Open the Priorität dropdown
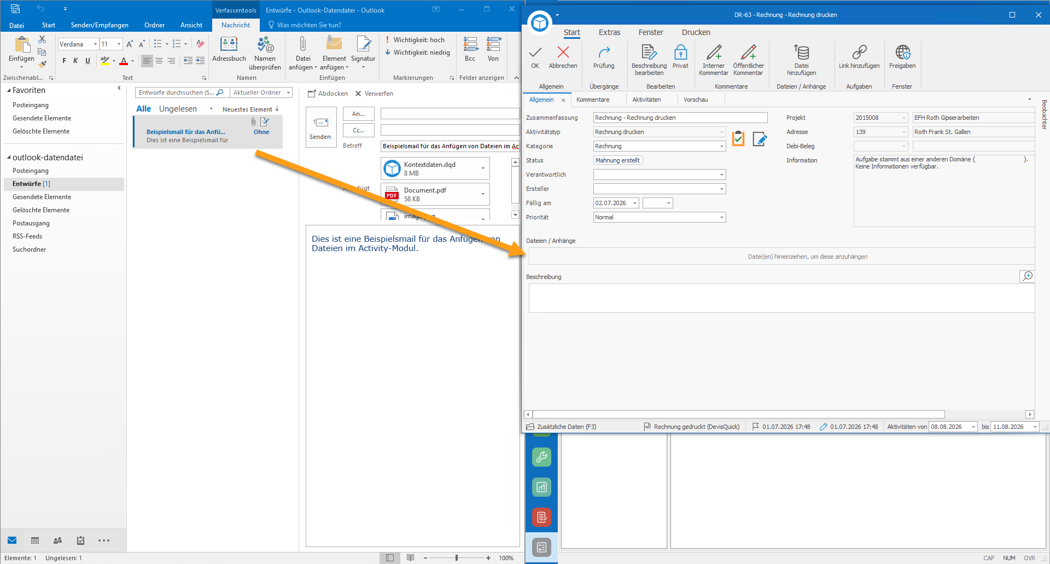Viewport: 1050px width, 564px height. point(721,217)
